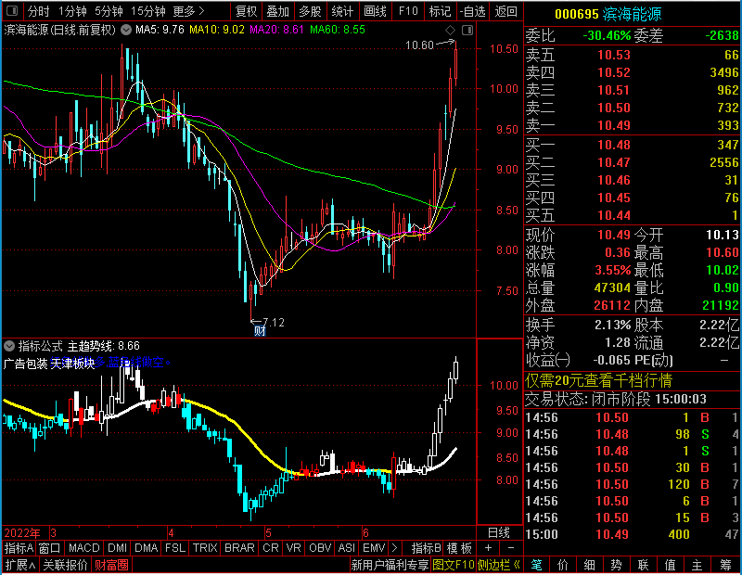Click the 统计 statistics button
The width and height of the screenshot is (742, 575).
coord(342,11)
